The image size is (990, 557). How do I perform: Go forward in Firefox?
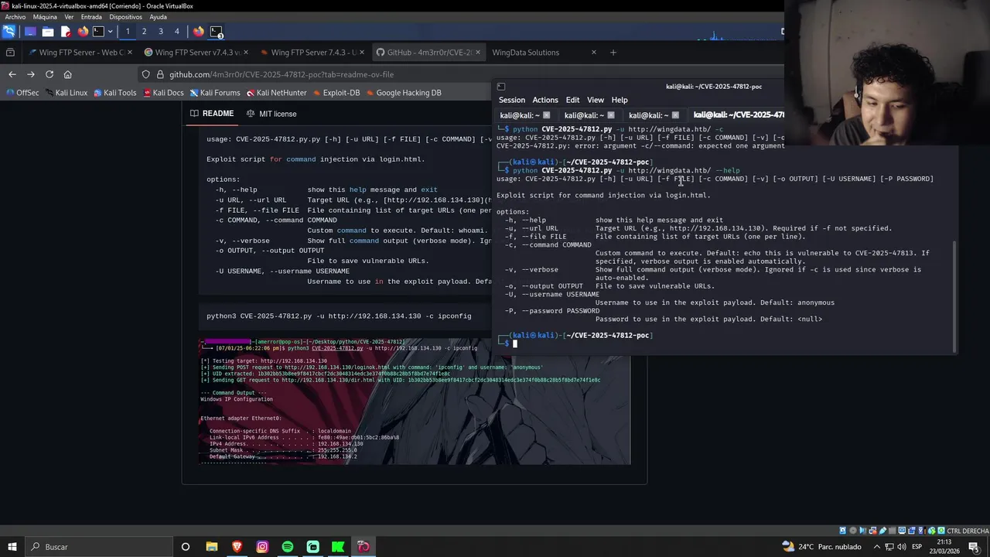pyautogui.click(x=31, y=74)
